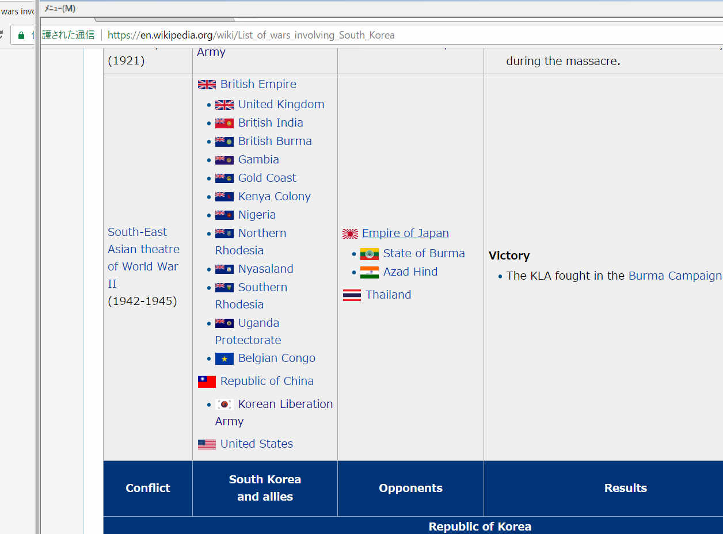
Task: Select the 'wars inv' browser tab
Action: tap(17, 12)
